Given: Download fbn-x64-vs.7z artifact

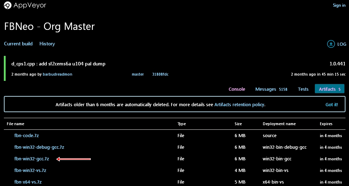Looking at the screenshot, I should (28, 182).
